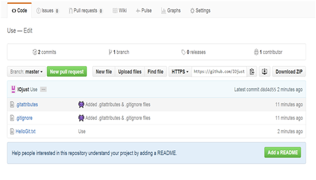Copy clone URL with clipboard icon

point(252,72)
